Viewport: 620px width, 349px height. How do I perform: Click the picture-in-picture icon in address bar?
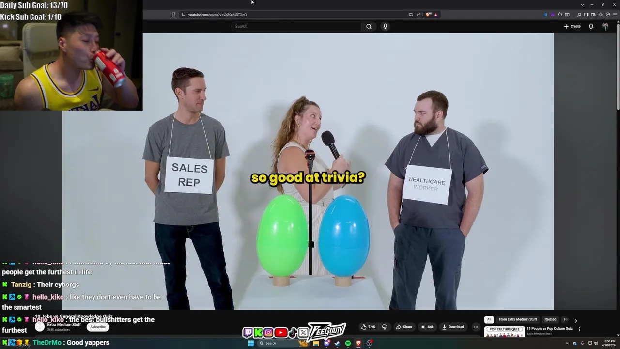[x=411, y=15]
